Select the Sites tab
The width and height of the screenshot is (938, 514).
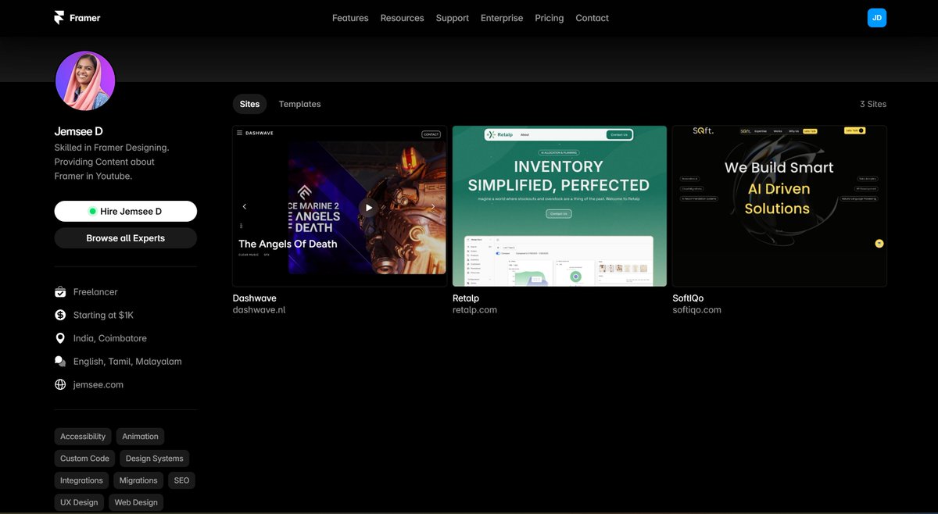(249, 104)
